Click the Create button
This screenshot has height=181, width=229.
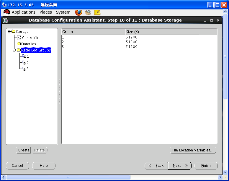(24, 150)
